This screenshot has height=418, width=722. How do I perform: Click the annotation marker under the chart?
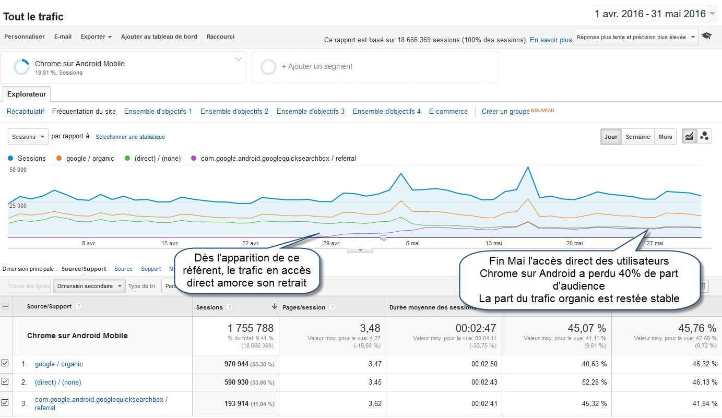(x=383, y=237)
